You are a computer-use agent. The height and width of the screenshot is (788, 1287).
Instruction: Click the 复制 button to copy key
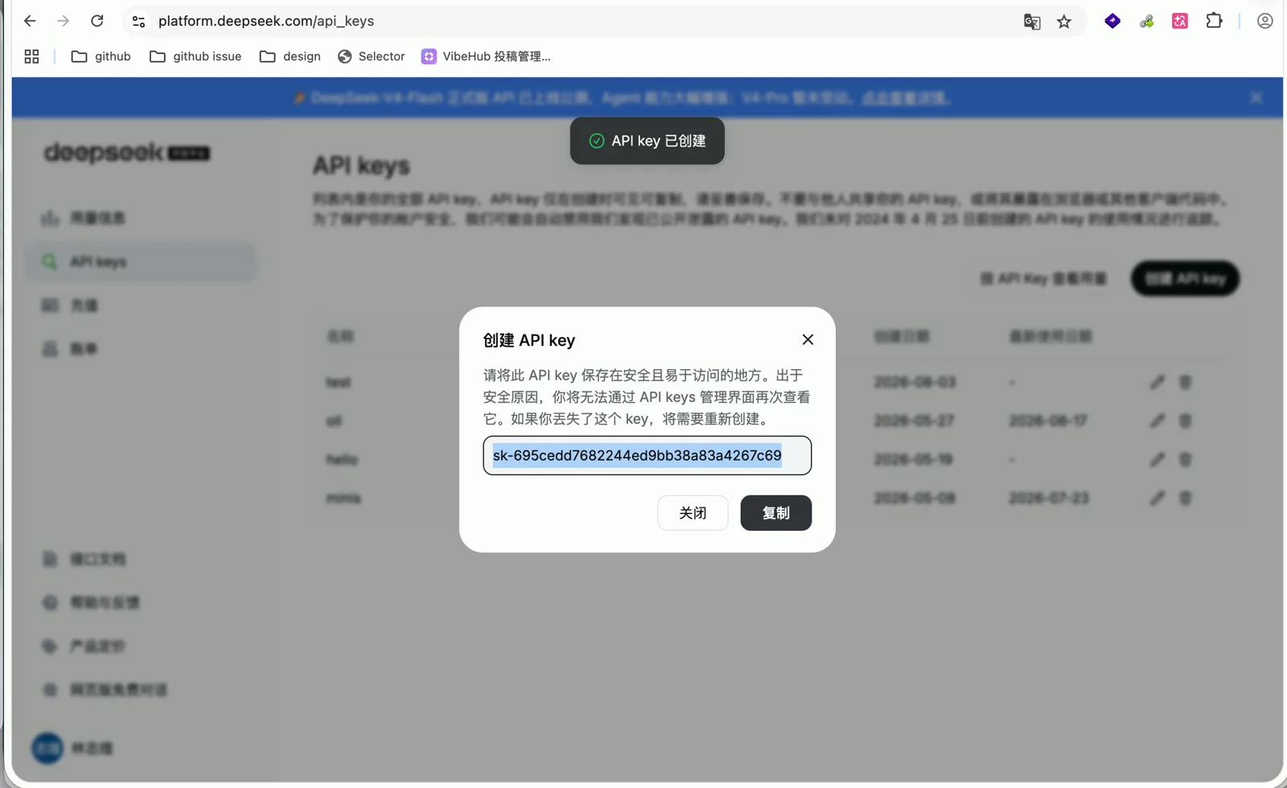click(775, 513)
